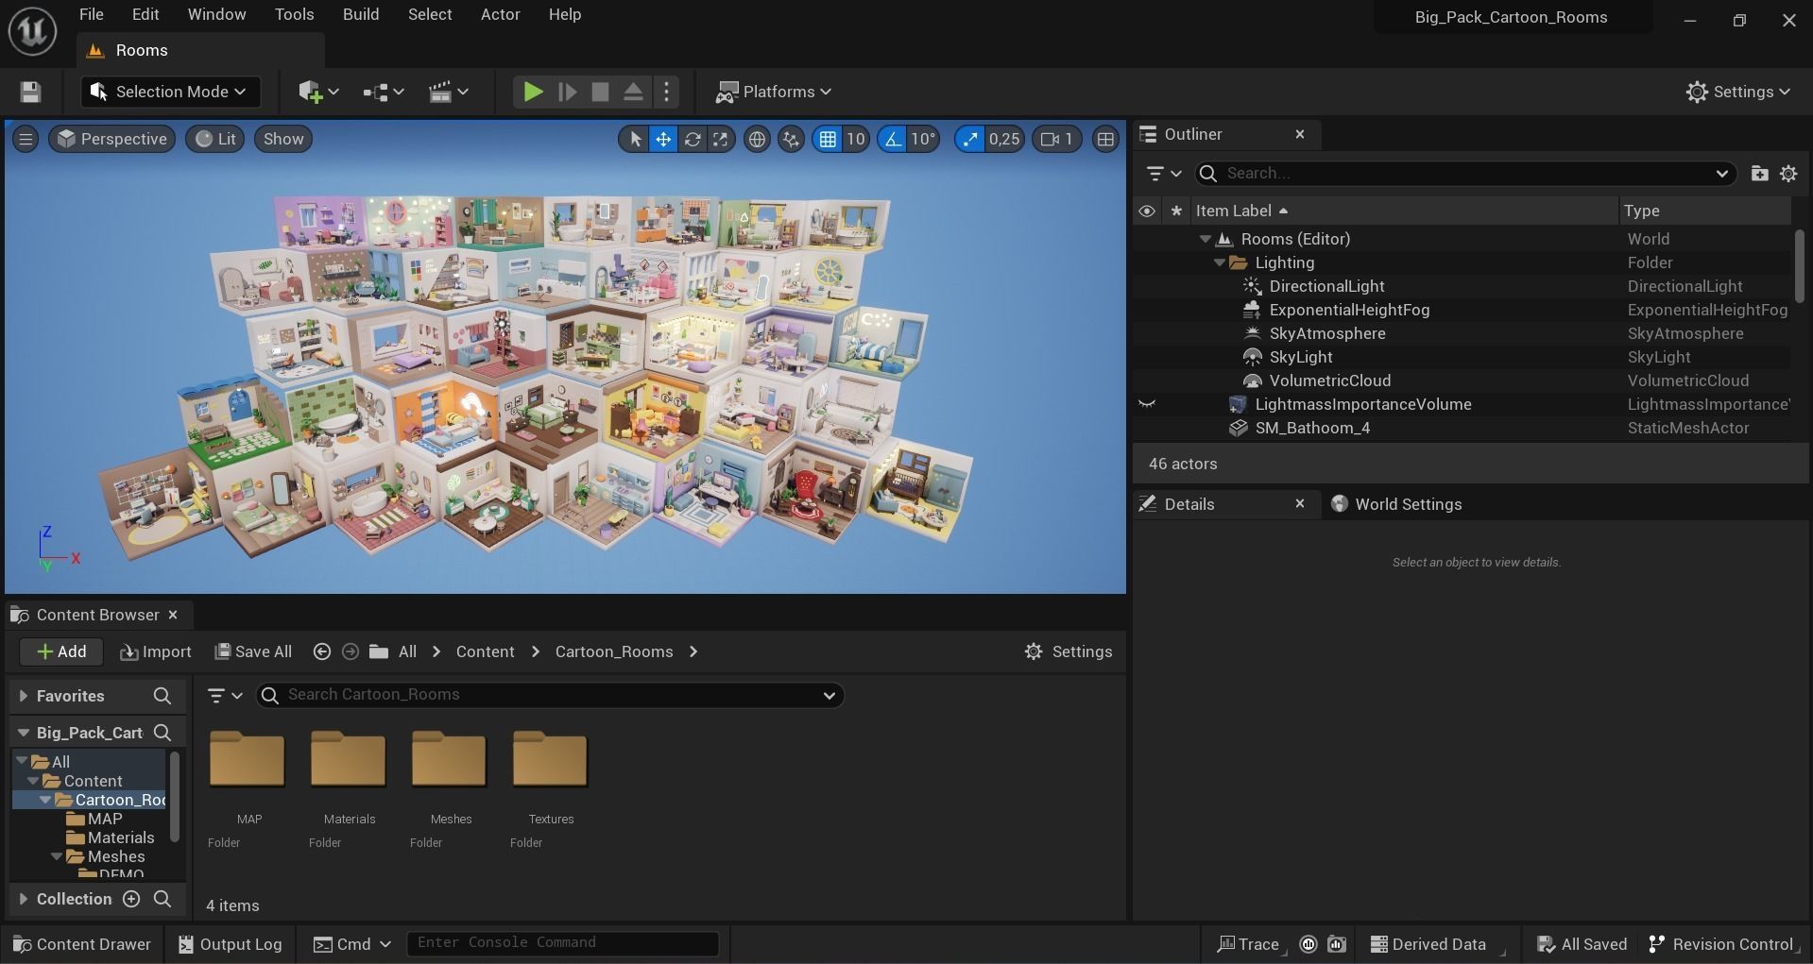Open the Meshes folder thumbnail
Screen dimensions: 1813x964
[449, 759]
